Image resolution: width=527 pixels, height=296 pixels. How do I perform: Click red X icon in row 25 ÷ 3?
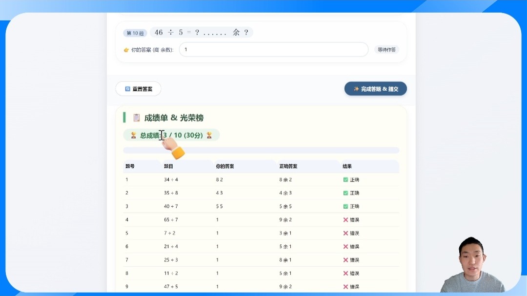[x=345, y=260]
